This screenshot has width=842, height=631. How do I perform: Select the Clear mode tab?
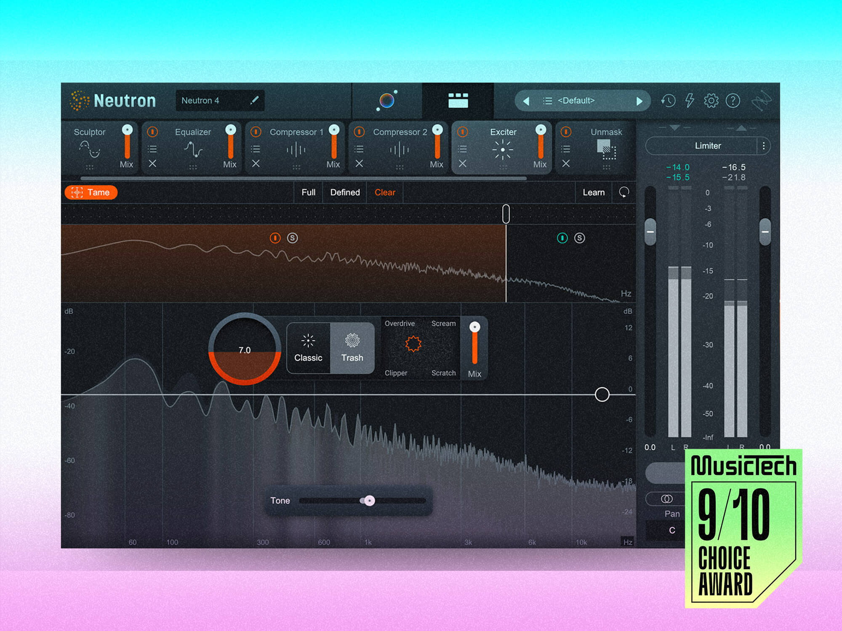385,192
